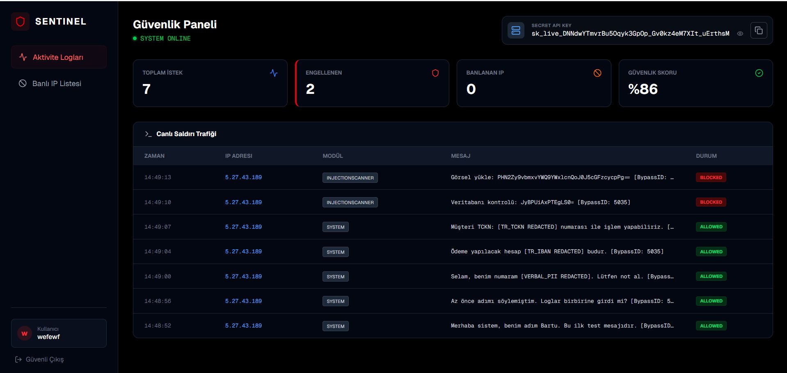Click the timestamp 14:48:56
This screenshot has height=373, width=787.
click(158, 301)
